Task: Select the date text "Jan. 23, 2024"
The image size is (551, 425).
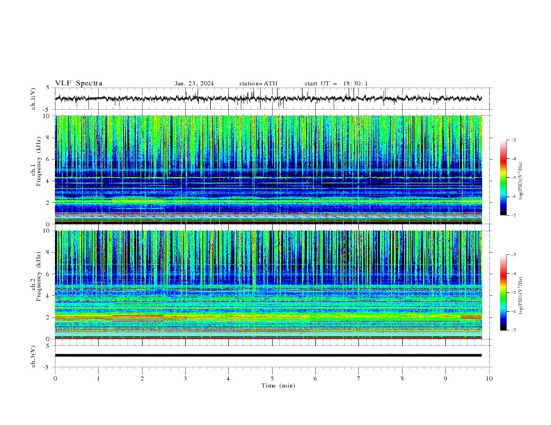Action: click(194, 83)
